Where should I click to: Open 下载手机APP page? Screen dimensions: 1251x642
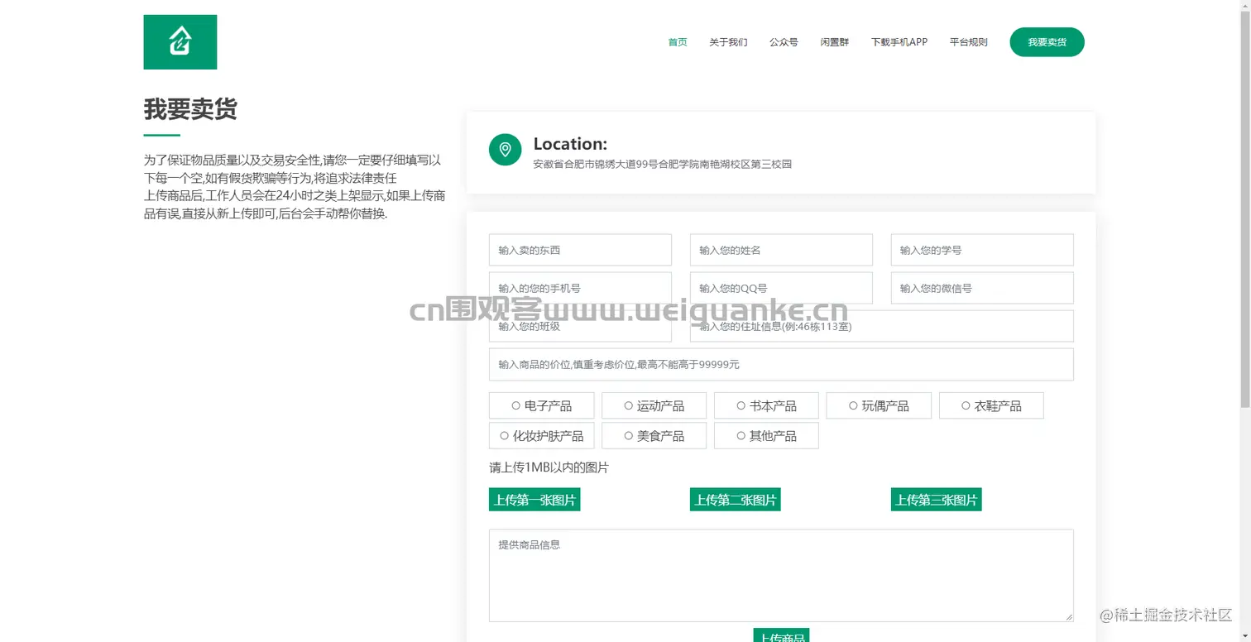point(899,42)
